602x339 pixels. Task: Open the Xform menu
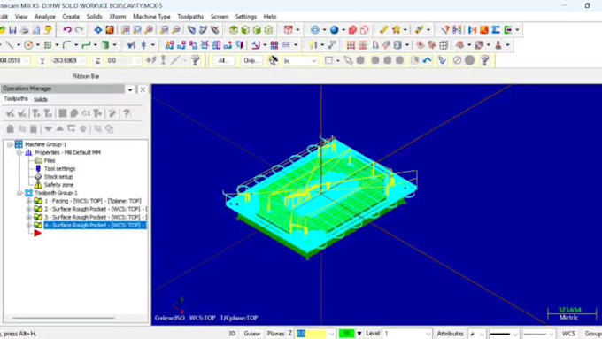click(118, 17)
